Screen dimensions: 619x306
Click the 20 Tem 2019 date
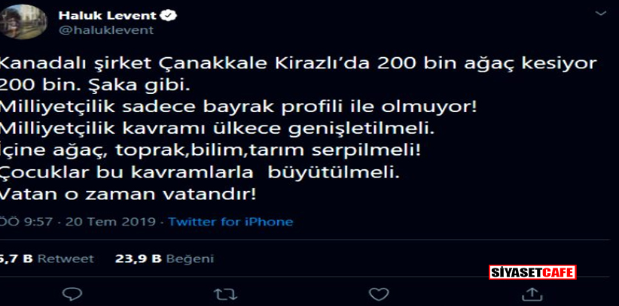[x=111, y=222]
